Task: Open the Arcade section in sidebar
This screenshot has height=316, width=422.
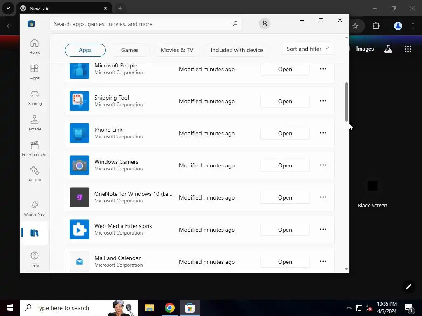Action: [35, 123]
